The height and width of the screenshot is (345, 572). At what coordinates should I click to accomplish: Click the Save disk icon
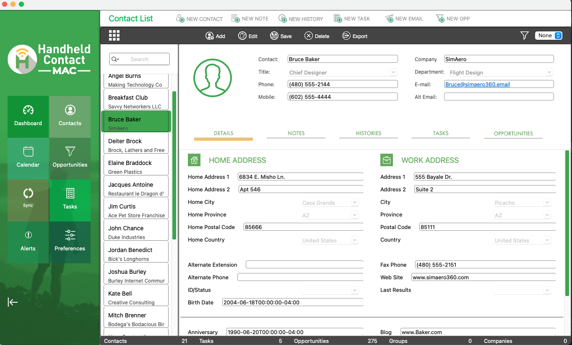point(274,36)
